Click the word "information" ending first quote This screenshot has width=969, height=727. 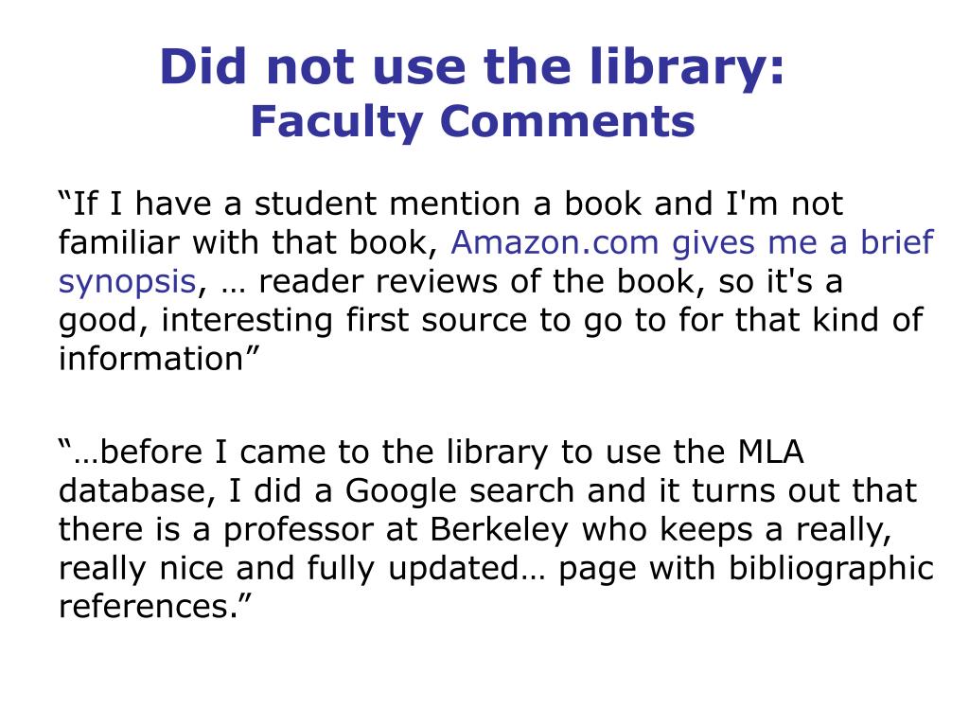click(151, 359)
